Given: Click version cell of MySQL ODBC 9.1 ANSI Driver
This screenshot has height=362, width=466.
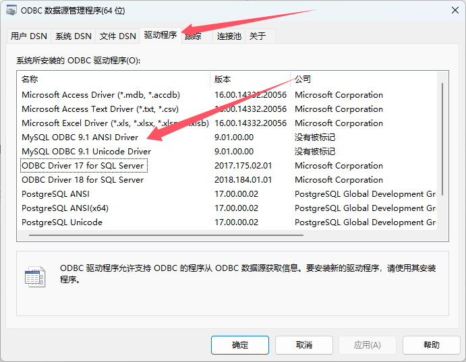Looking at the screenshot, I should tap(234, 138).
